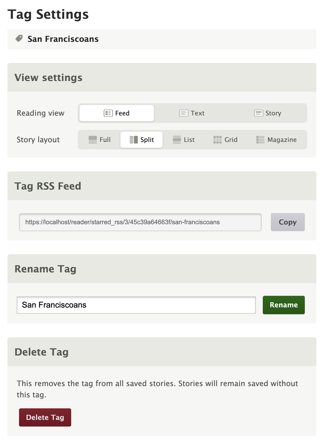This screenshot has height=445, width=325.
Task: Click the Grid layout icon
Action: tap(218, 140)
